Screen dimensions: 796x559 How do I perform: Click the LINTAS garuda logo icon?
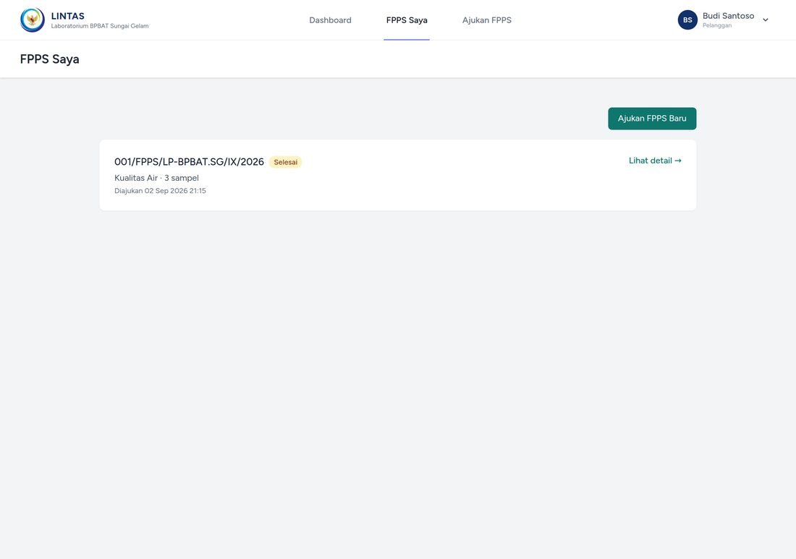point(33,20)
